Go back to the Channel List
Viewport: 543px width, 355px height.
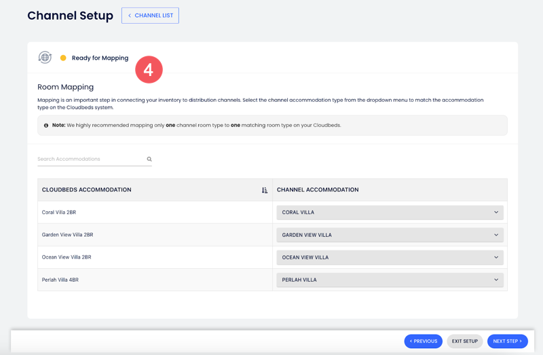point(150,16)
